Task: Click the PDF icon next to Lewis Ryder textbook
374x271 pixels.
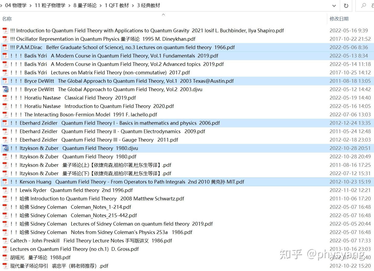Action: click(5, 190)
